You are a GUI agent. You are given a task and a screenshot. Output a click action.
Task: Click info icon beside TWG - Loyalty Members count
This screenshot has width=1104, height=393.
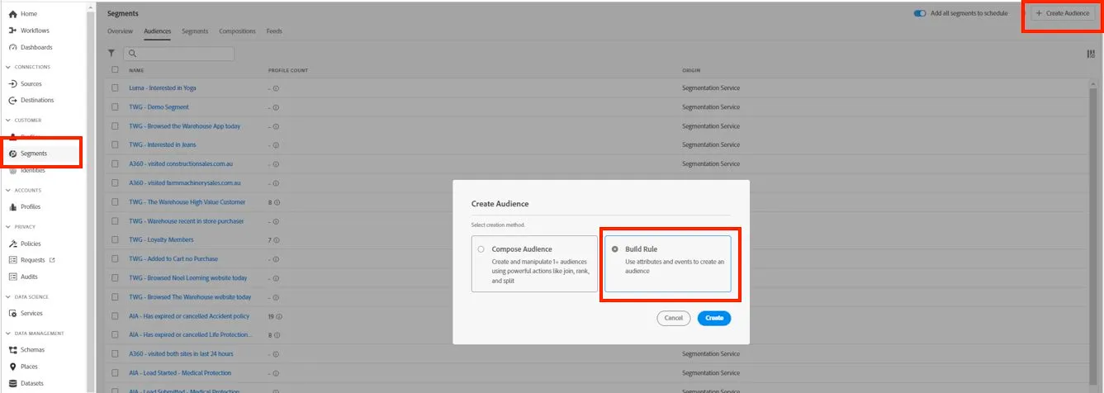[277, 240]
